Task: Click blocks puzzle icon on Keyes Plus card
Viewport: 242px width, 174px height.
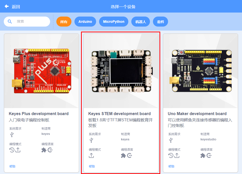Action: click(44, 150)
